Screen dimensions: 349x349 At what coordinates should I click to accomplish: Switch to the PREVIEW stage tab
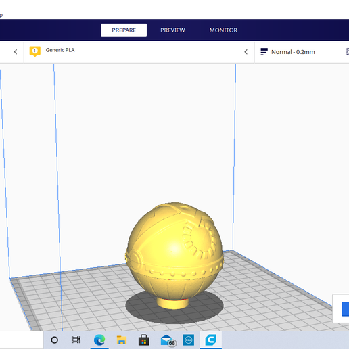click(x=172, y=30)
